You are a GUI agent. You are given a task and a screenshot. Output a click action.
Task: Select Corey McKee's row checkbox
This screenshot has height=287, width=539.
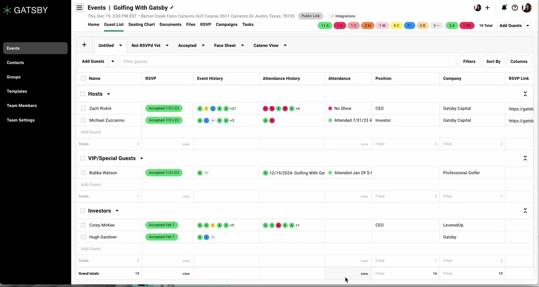coord(83,225)
